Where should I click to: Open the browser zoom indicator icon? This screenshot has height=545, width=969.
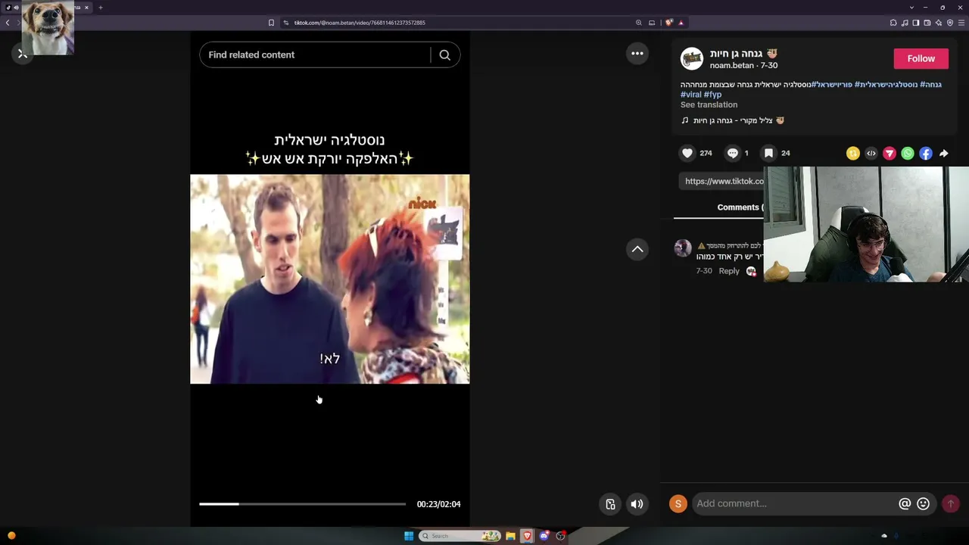pos(638,23)
